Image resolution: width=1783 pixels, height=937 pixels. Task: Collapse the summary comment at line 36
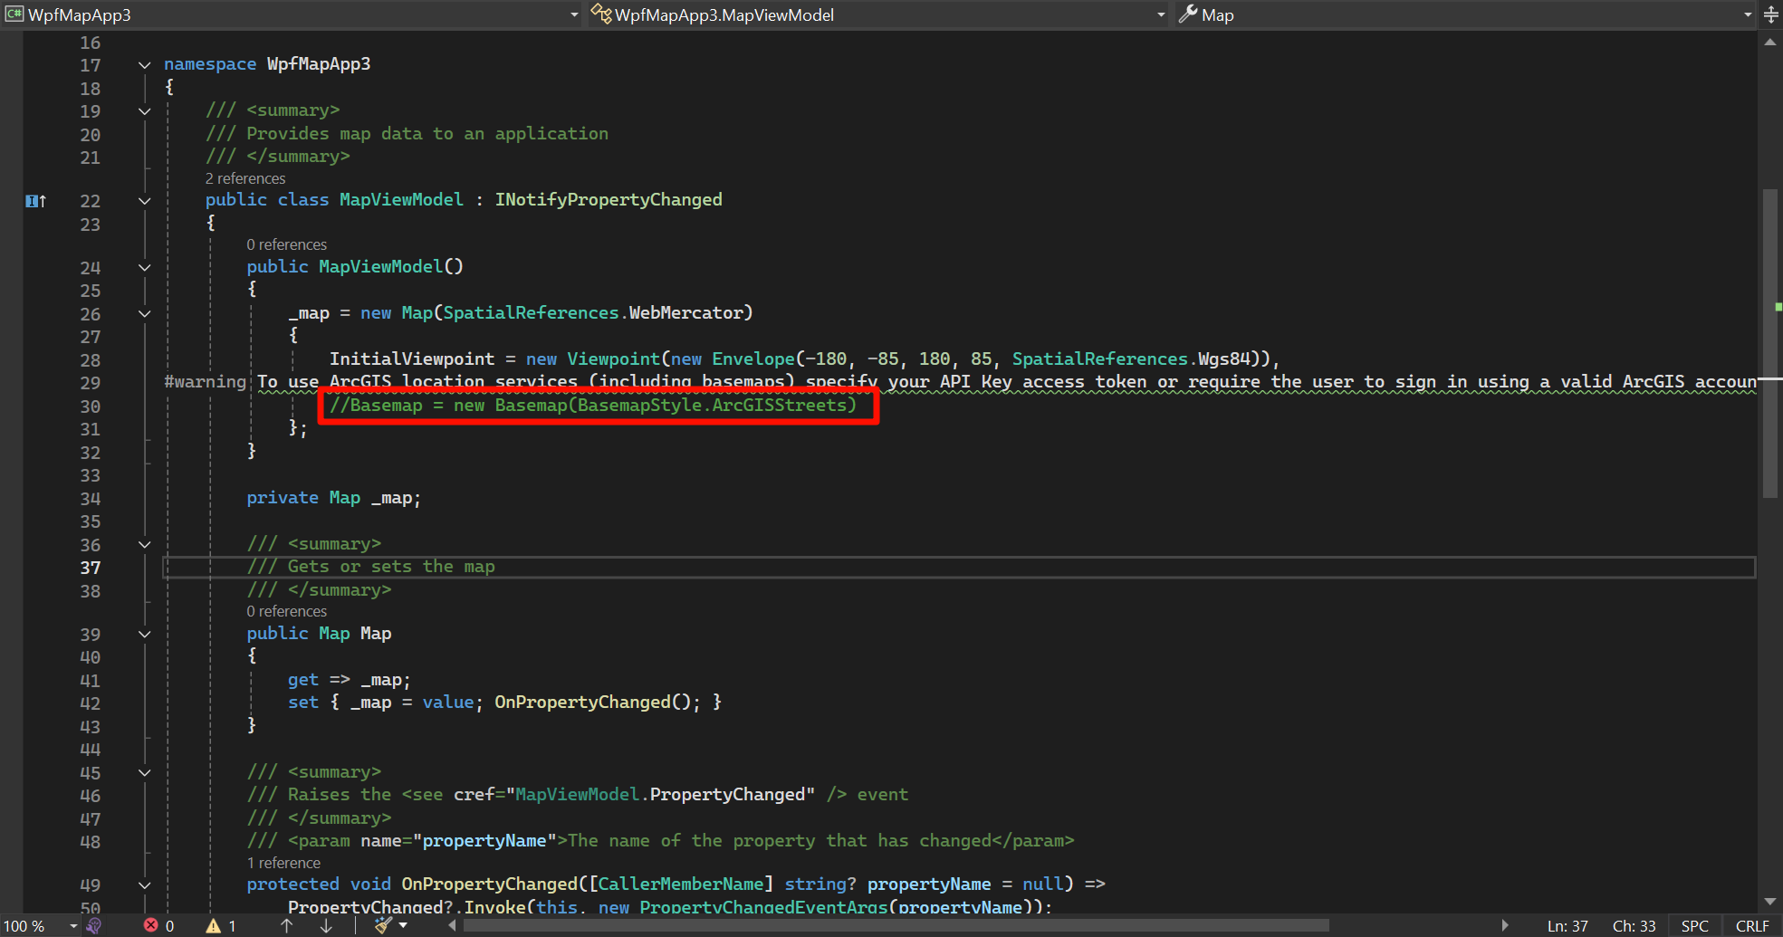(144, 544)
